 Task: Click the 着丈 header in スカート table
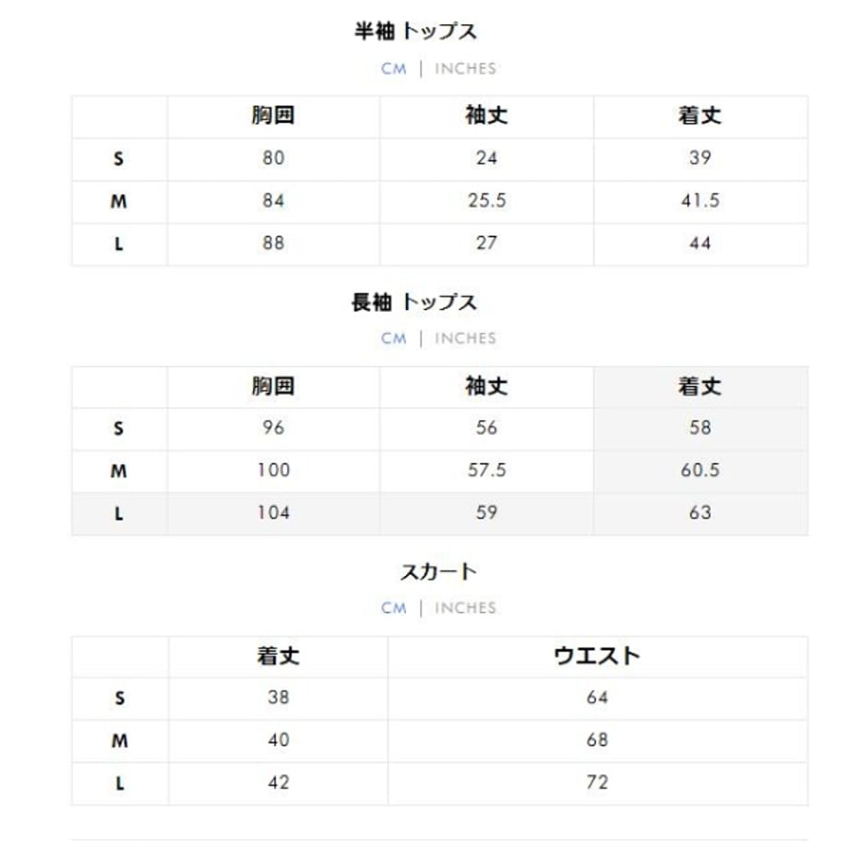(279, 656)
